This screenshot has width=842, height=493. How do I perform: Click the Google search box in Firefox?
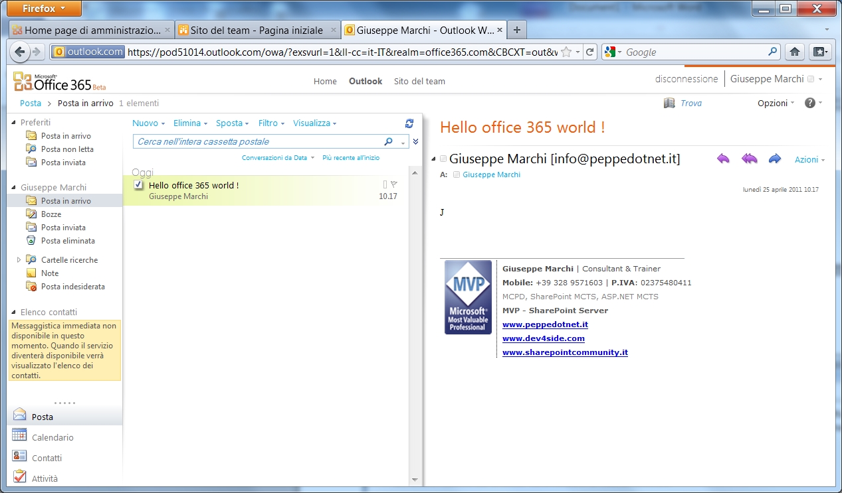point(691,52)
